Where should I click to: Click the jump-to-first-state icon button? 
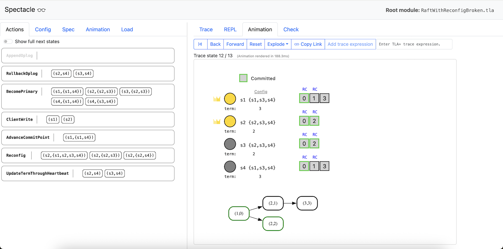pyautogui.click(x=200, y=44)
